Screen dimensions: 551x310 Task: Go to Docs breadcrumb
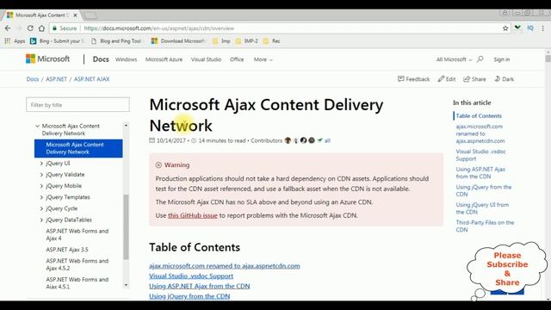click(x=33, y=79)
